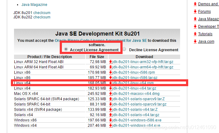Viewport: 219px width, 133px height.
Task: Click red arrow icon beside Forums
Action: [x=195, y=12]
